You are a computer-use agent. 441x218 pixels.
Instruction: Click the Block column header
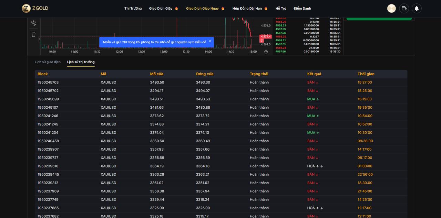click(x=43, y=74)
